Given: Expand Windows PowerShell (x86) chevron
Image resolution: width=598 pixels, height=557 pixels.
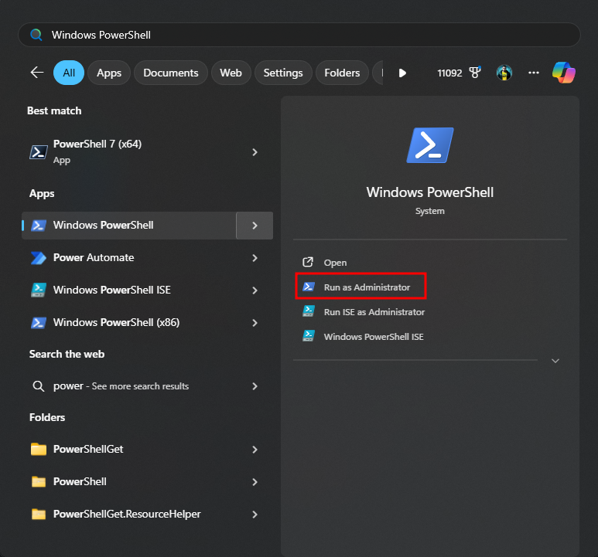Looking at the screenshot, I should (255, 323).
